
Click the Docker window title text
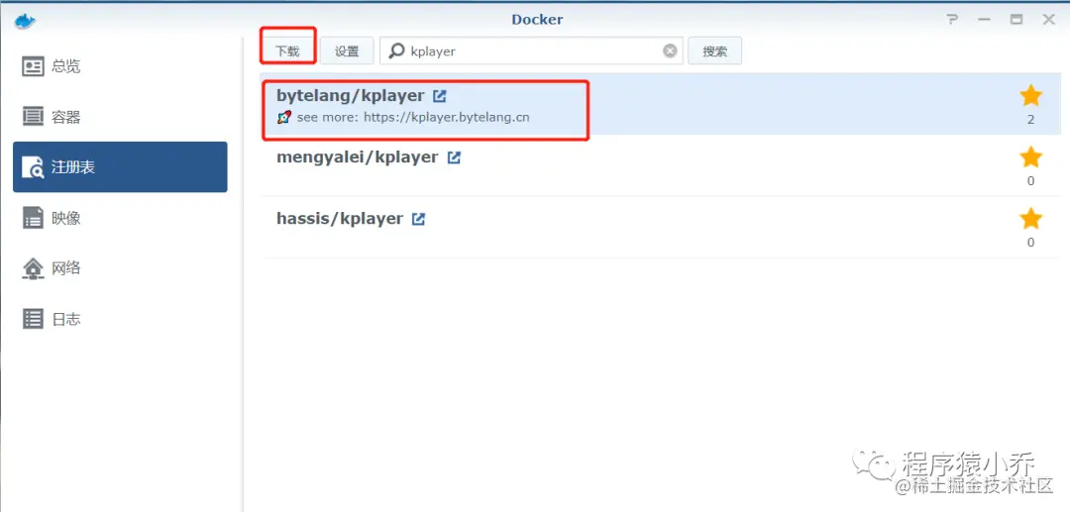(x=537, y=20)
